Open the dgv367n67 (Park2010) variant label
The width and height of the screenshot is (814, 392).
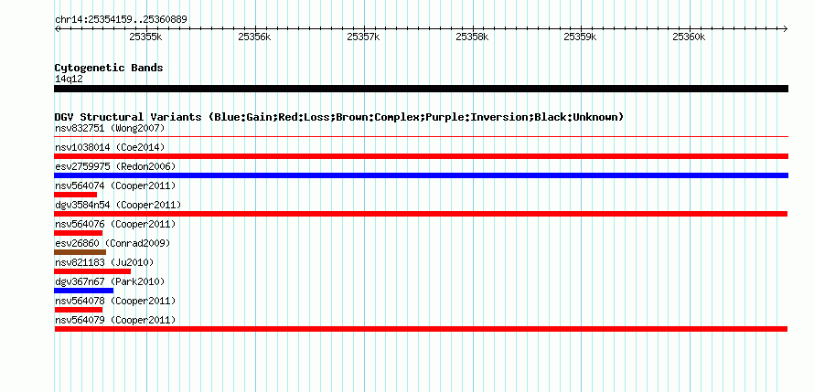pyautogui.click(x=110, y=281)
